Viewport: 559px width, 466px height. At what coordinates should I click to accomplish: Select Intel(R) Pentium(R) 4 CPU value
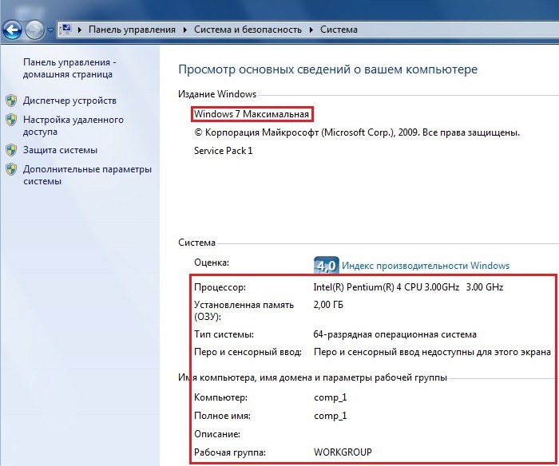[x=408, y=287]
